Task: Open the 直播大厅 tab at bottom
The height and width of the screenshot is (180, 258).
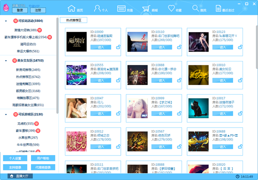Action: (20, 176)
